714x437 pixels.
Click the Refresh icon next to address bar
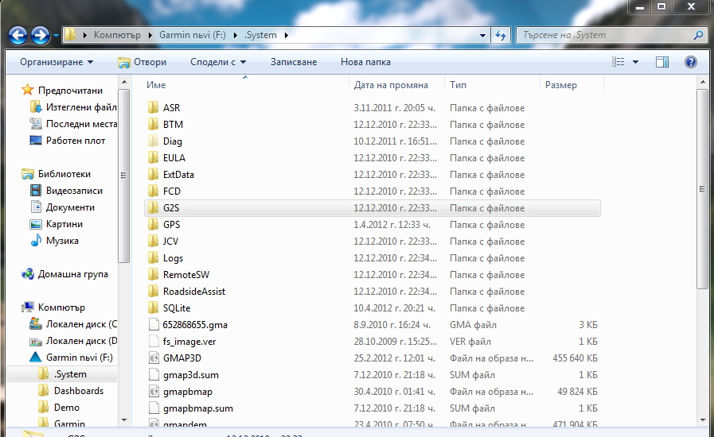[501, 35]
